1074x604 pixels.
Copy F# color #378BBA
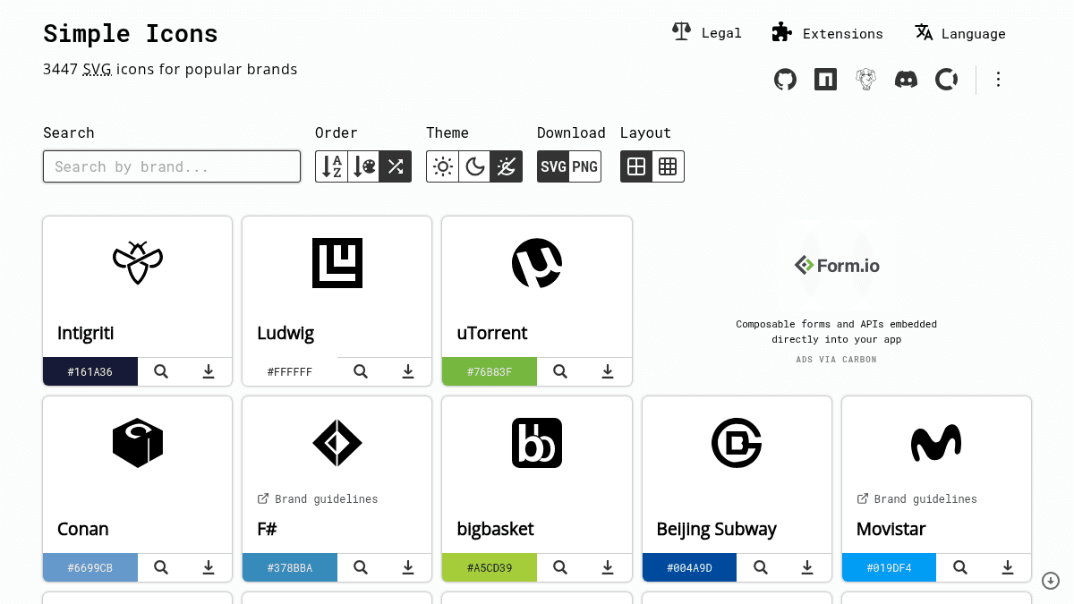point(290,567)
